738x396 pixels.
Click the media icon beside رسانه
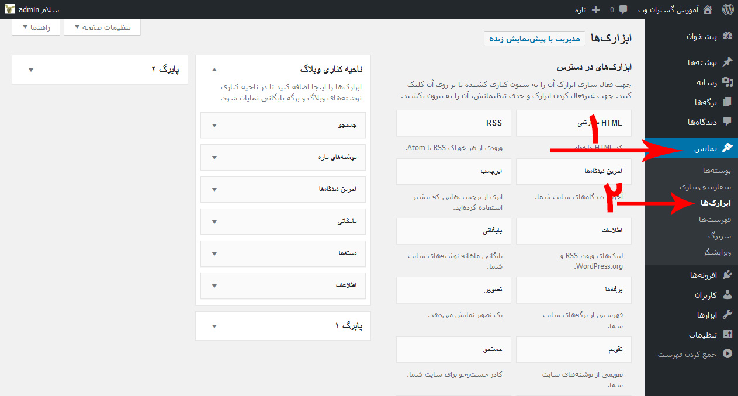[x=727, y=82]
